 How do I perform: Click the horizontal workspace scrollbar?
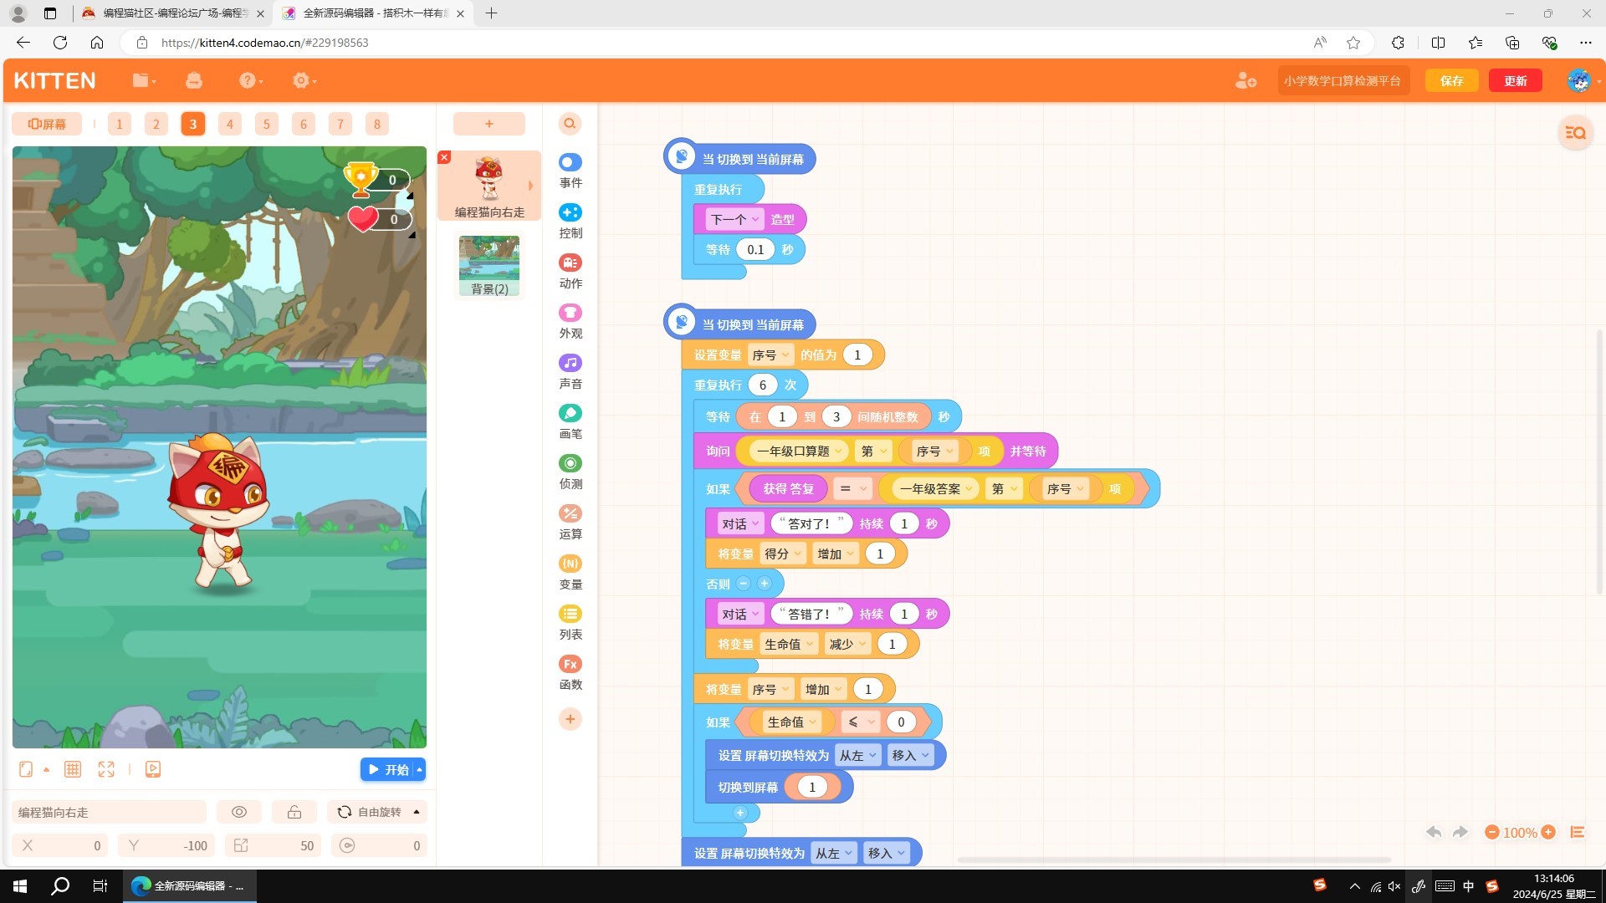1174,860
